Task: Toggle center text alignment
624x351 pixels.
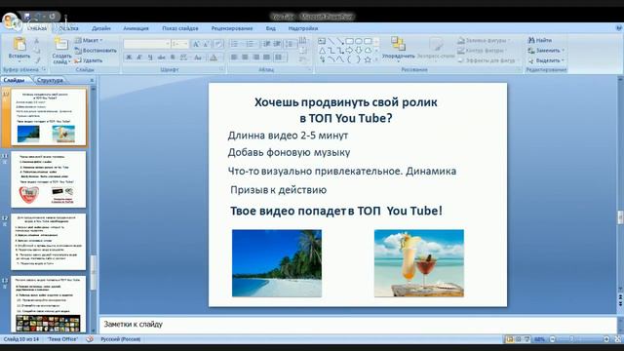Action: pyautogui.click(x=245, y=58)
